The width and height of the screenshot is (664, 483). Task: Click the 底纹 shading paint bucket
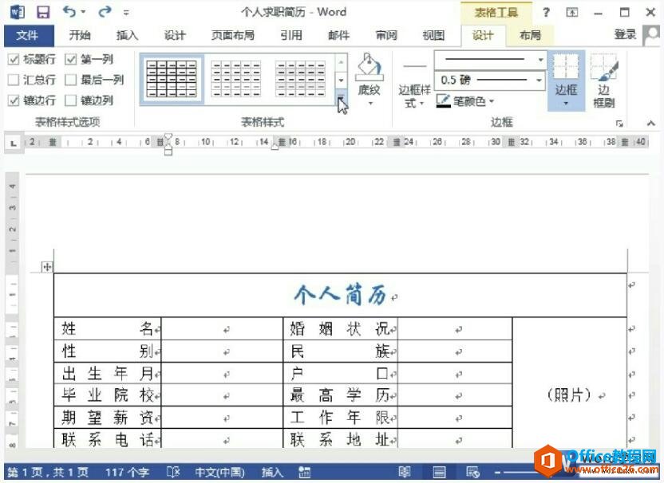click(x=370, y=67)
